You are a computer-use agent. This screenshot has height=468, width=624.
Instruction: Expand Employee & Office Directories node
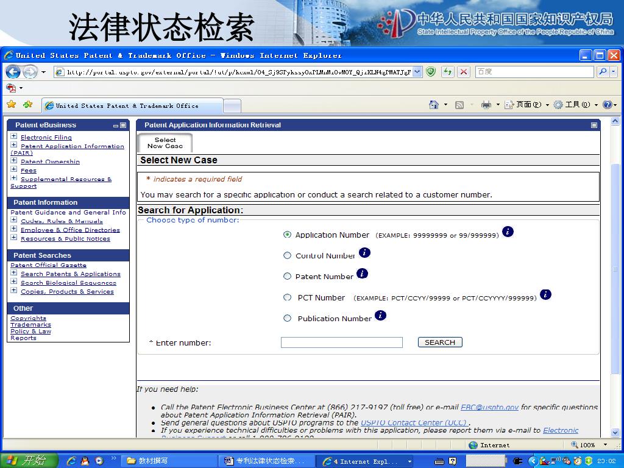(14, 229)
